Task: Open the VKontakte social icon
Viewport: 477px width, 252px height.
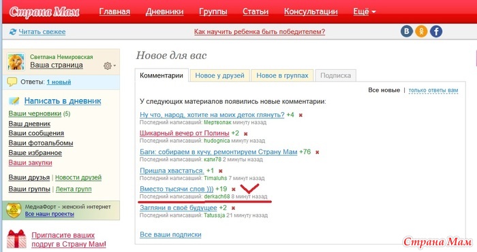Action: pos(407,31)
